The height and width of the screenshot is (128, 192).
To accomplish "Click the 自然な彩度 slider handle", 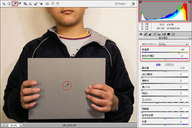I will (165, 118).
